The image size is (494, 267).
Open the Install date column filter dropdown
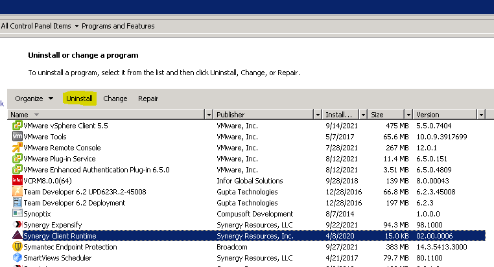point(363,115)
